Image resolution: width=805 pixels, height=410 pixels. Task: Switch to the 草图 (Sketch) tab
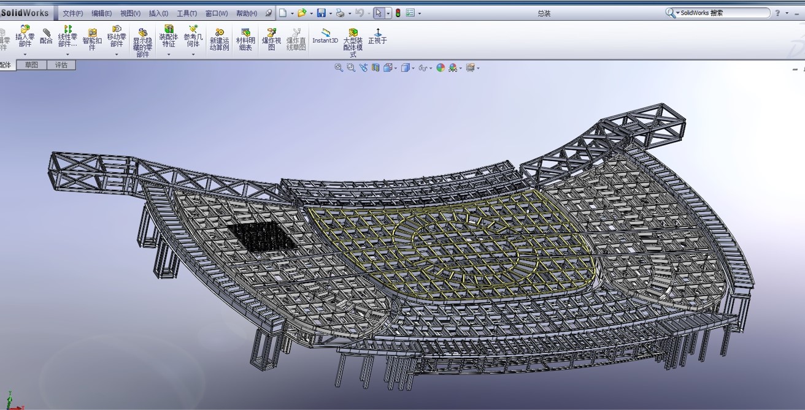pyautogui.click(x=31, y=65)
